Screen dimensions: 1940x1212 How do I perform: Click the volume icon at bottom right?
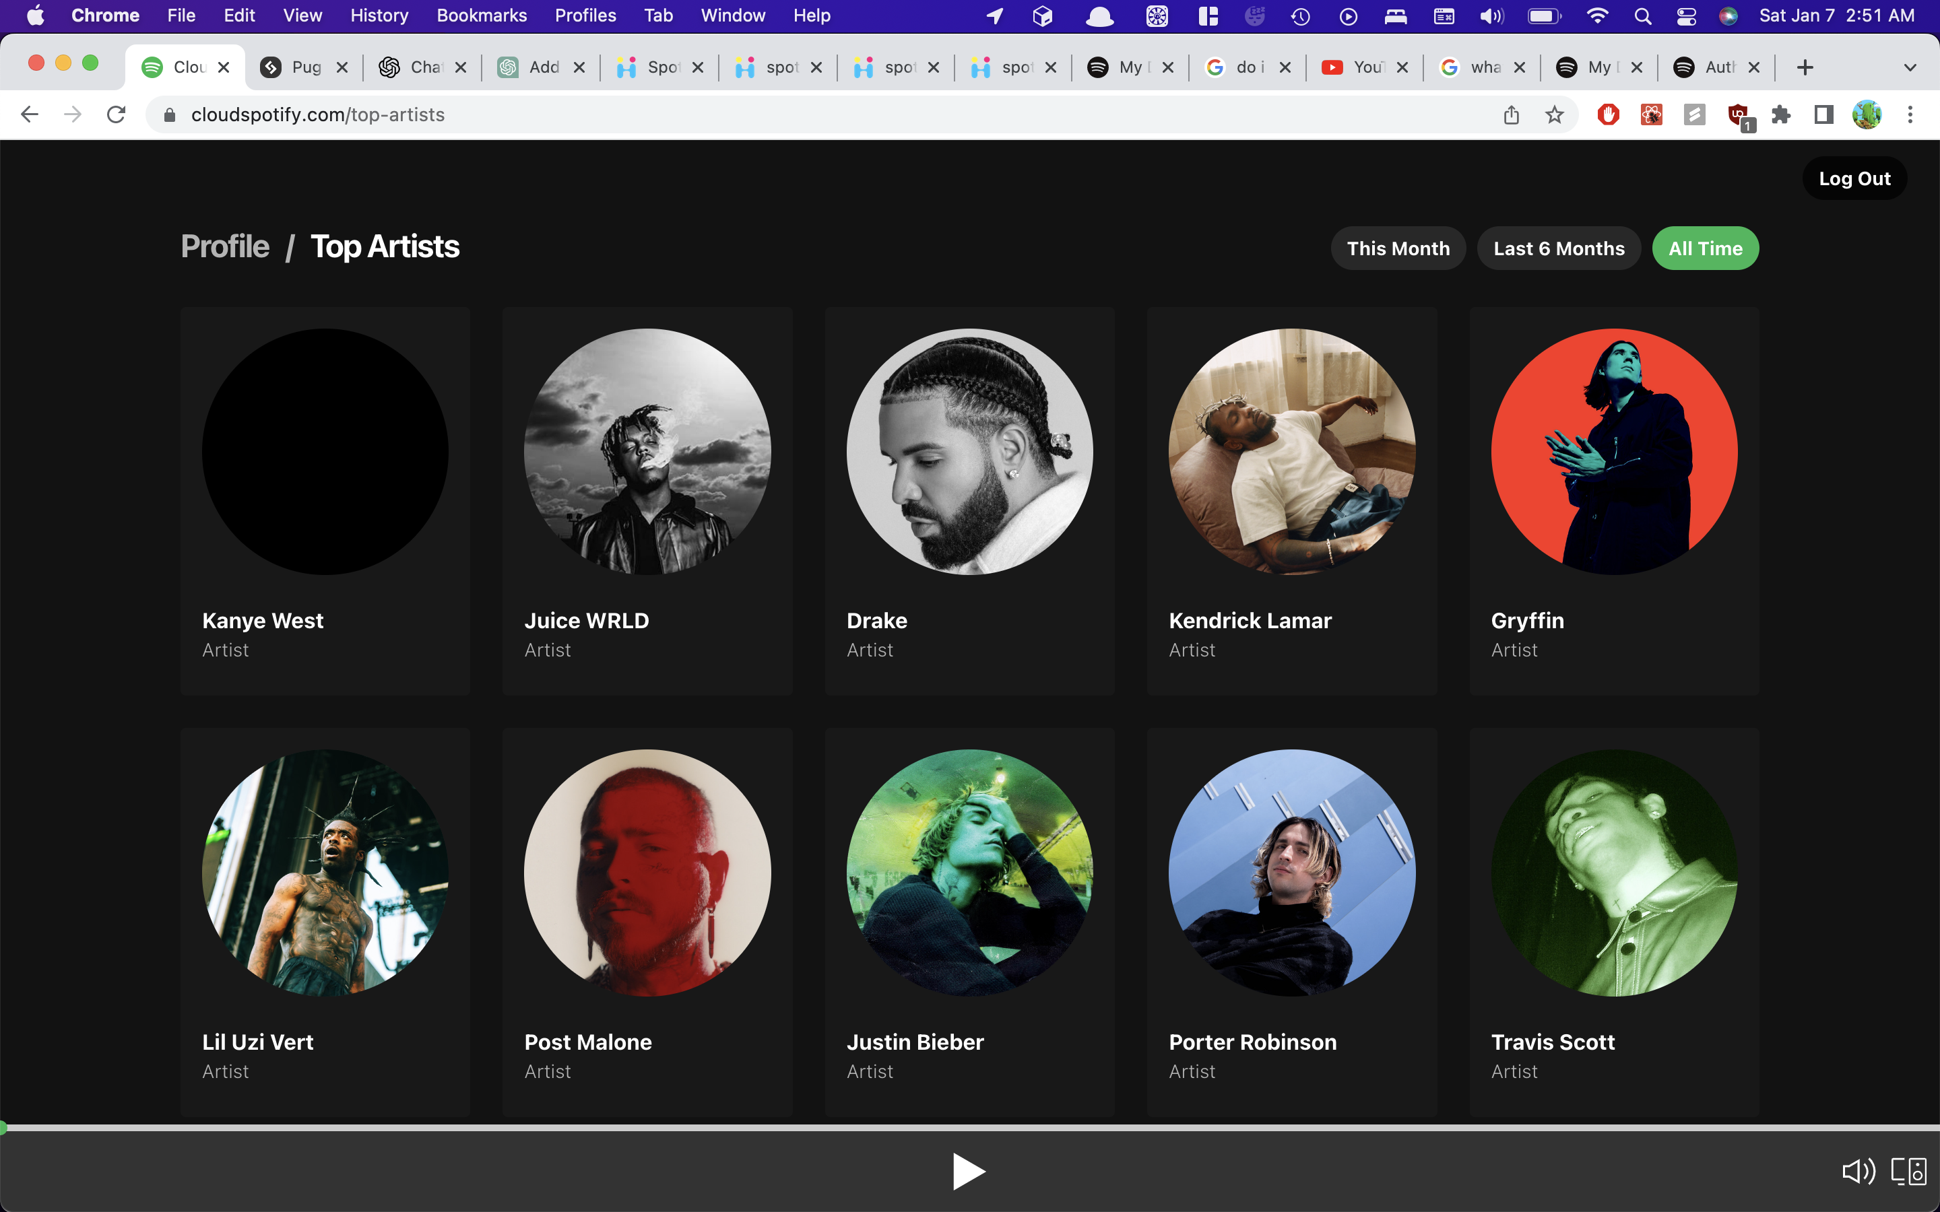[1858, 1171]
